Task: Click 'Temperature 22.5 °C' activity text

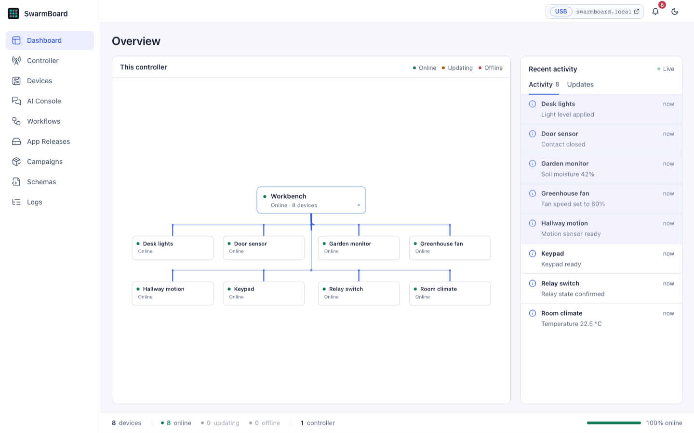Action: (571, 324)
